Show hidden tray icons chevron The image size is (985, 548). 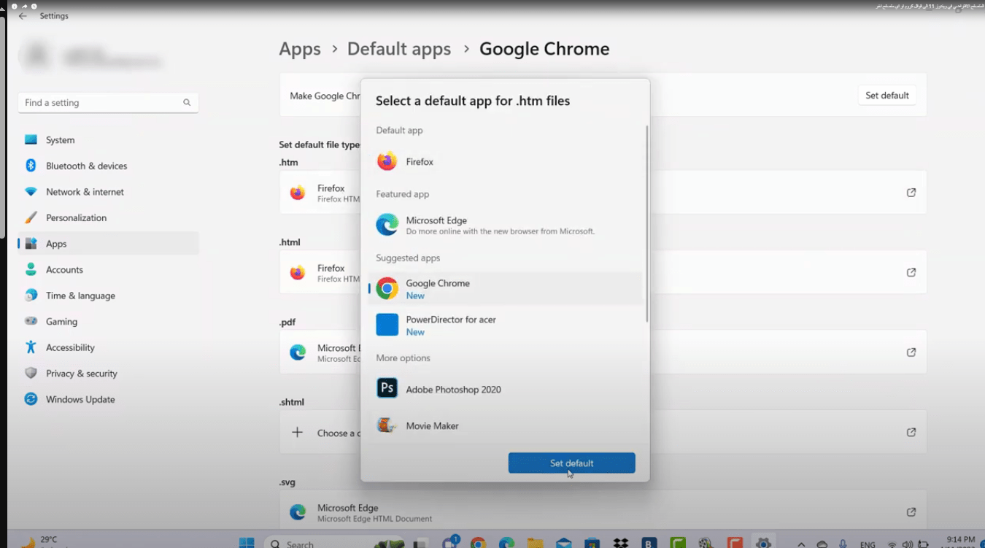point(801,544)
